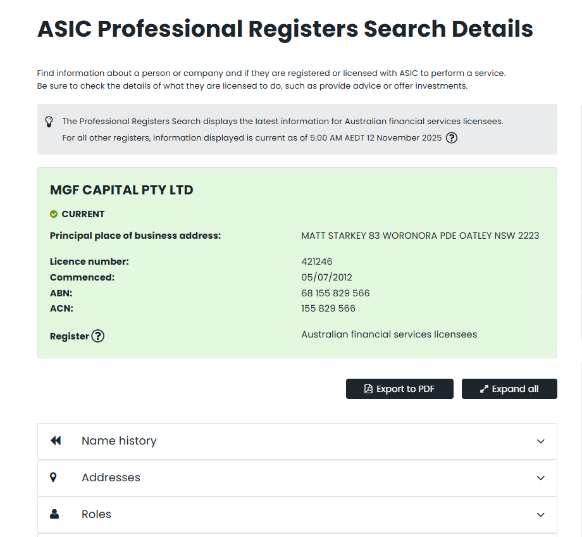The width and height of the screenshot is (582, 537).
Task: Expand the Name history chevron
Action: coord(540,441)
